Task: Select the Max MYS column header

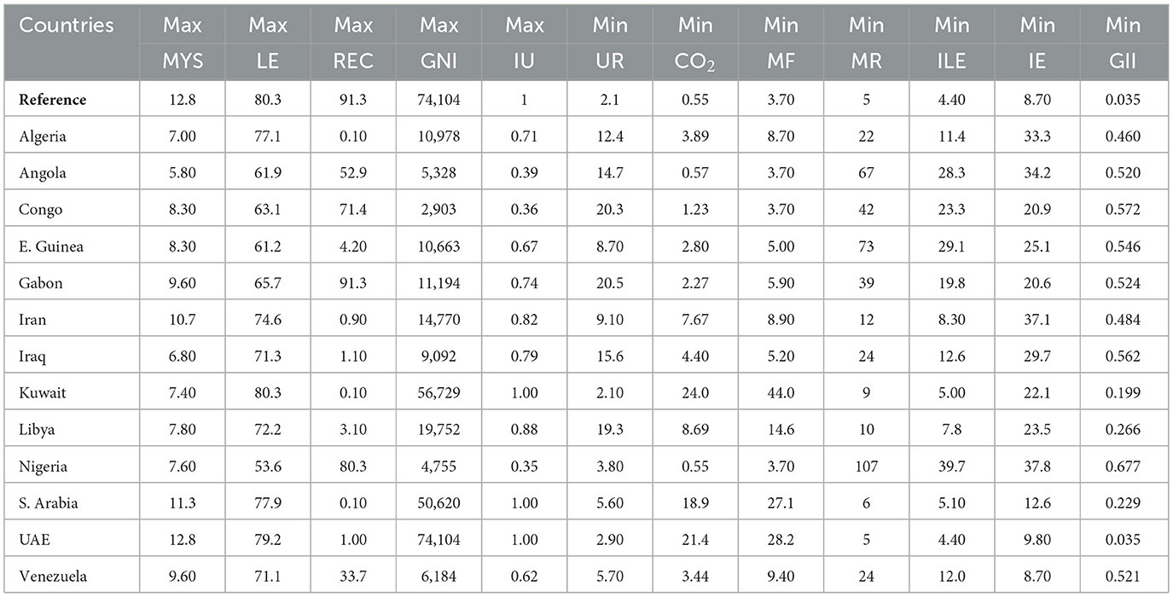Action: (x=183, y=41)
